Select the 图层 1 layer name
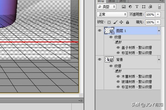 point(121,31)
